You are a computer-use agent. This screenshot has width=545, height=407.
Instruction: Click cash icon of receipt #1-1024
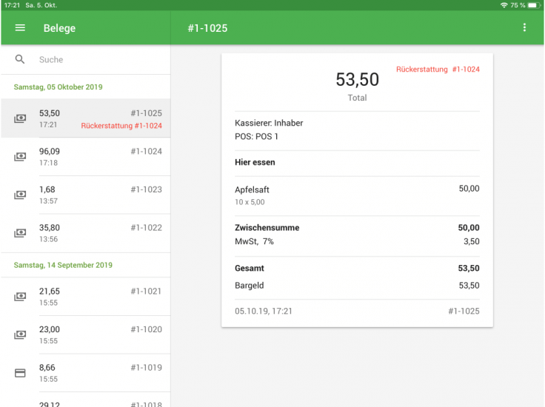point(20,157)
